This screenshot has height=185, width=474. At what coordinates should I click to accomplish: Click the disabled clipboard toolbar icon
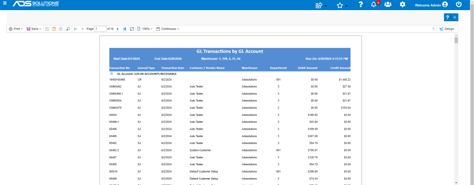click(x=61, y=29)
